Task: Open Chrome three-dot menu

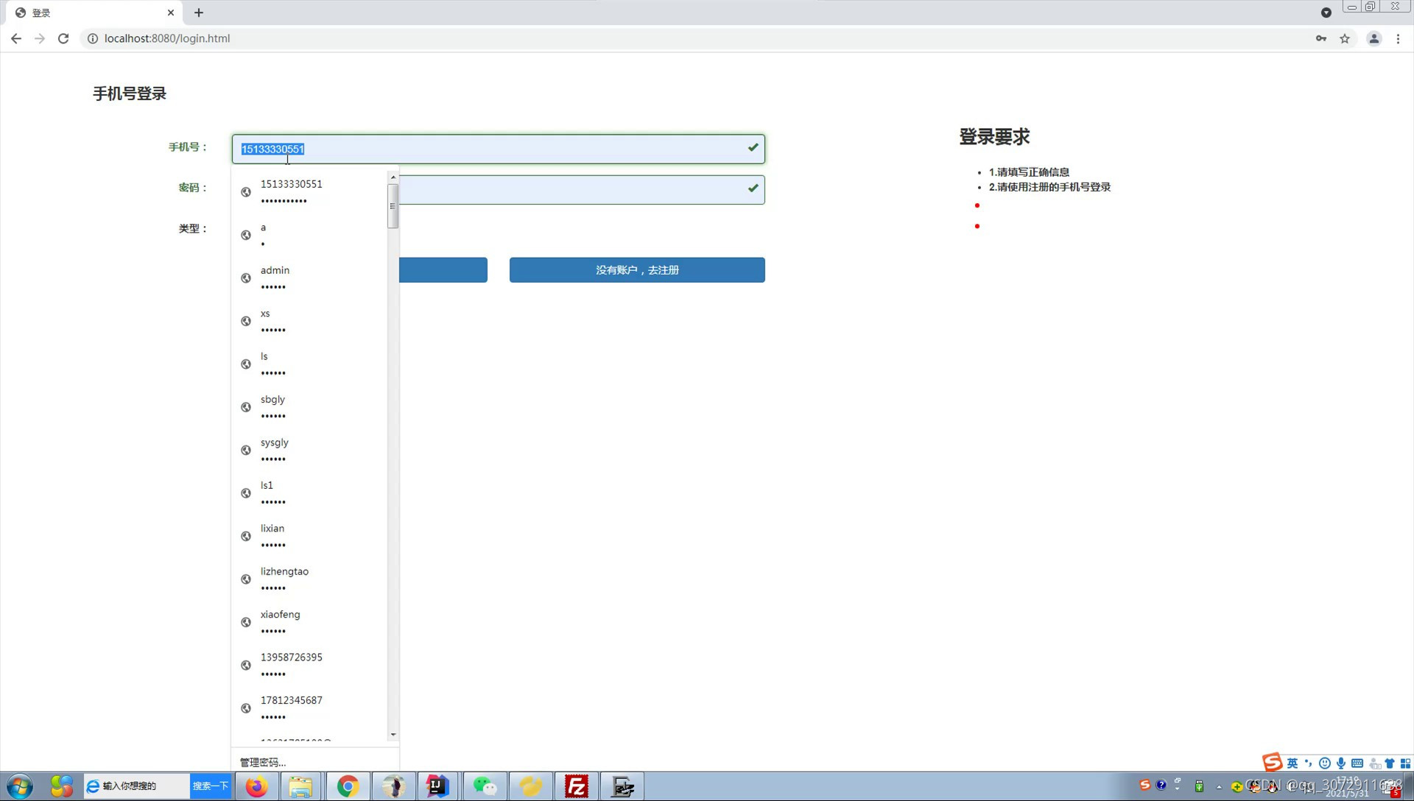Action: 1398,38
